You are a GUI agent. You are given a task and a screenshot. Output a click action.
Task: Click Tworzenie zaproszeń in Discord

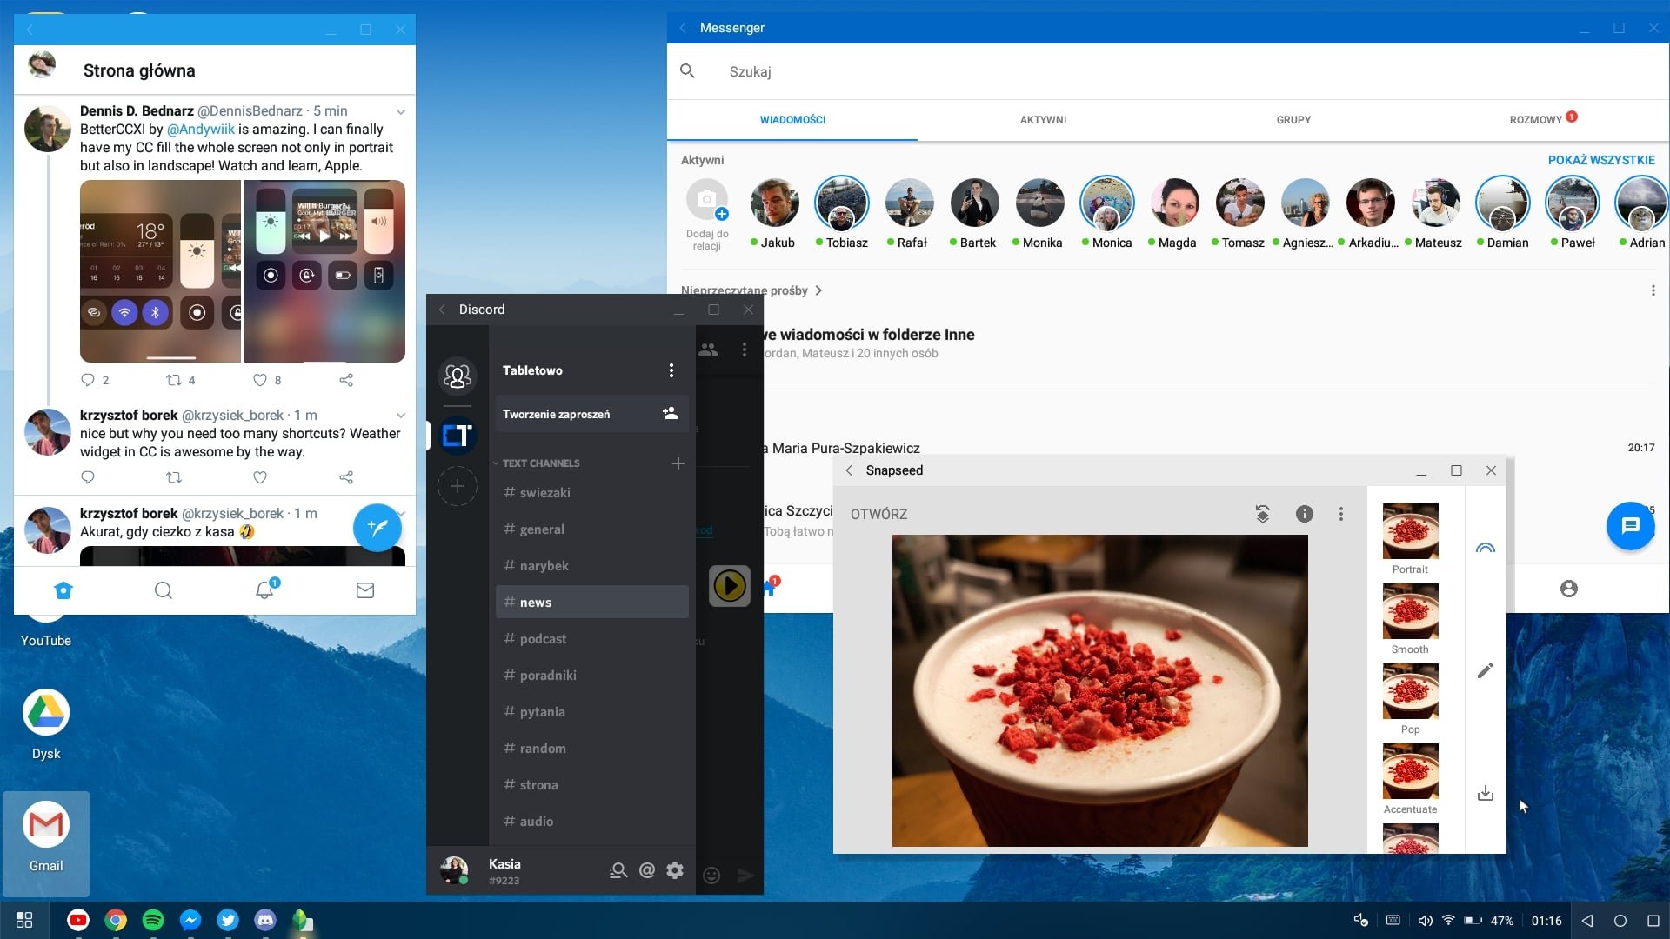tap(592, 414)
